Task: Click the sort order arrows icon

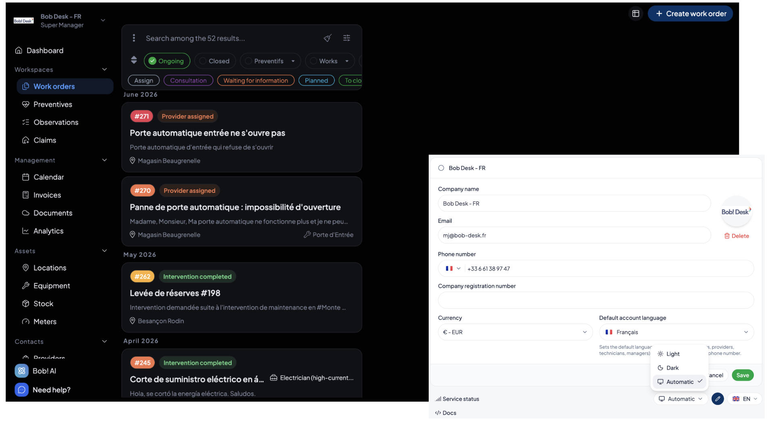Action: (134, 60)
